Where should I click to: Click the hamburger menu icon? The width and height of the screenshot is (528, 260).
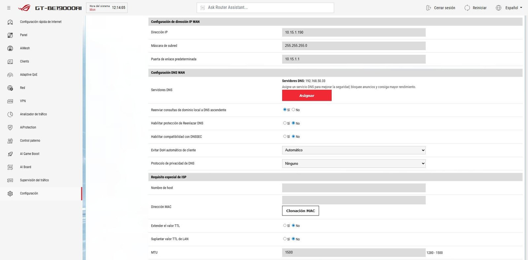(9, 8)
